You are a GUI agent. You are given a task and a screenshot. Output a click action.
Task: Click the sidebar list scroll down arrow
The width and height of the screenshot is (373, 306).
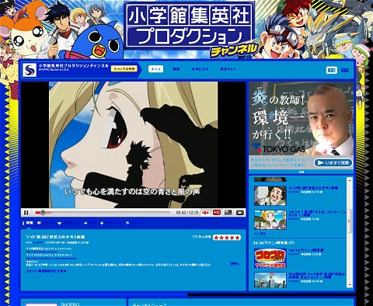350,285
